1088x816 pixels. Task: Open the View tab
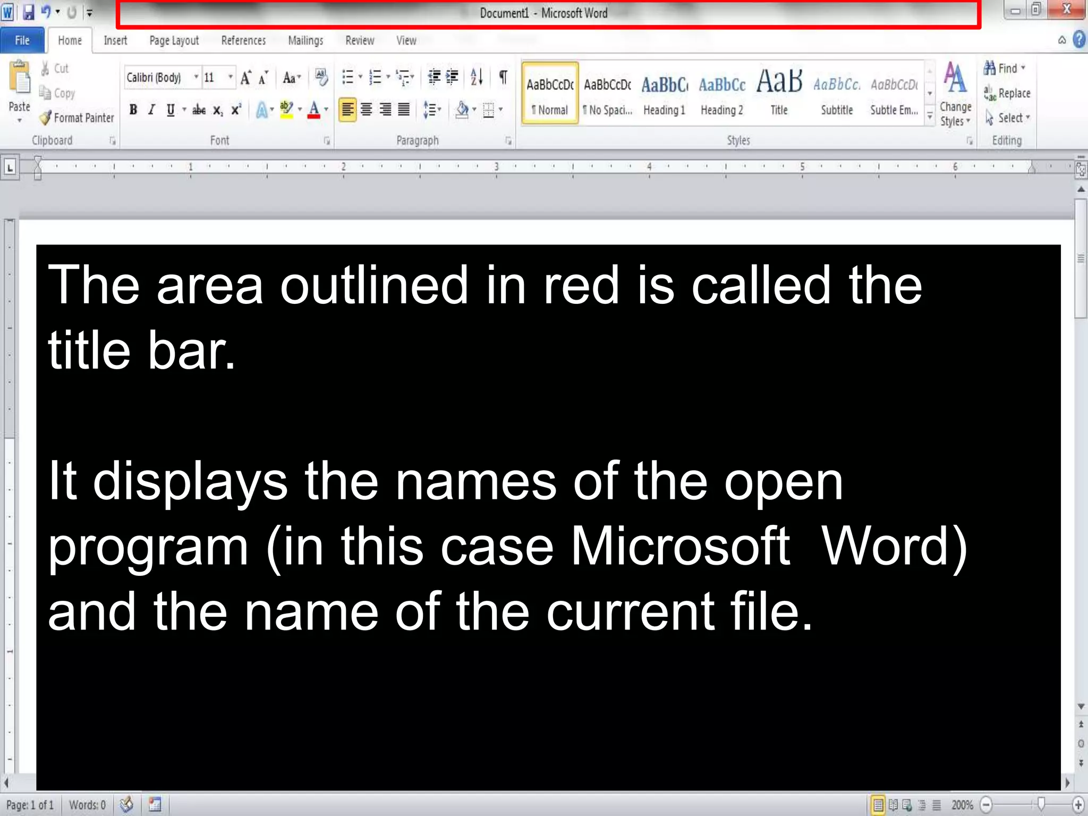[x=406, y=40]
